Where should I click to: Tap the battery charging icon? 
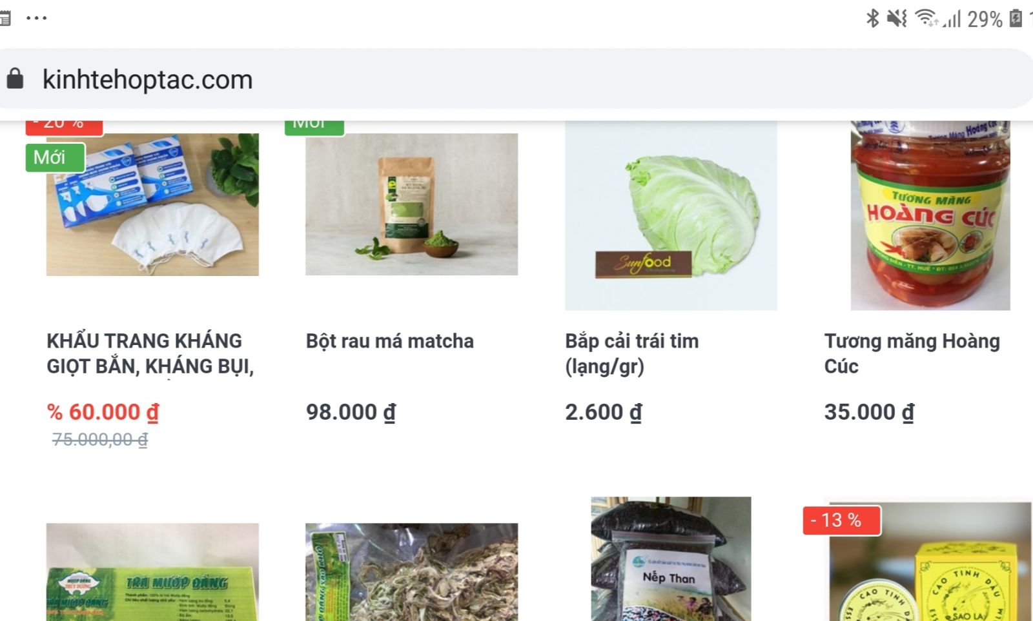coord(1016,18)
